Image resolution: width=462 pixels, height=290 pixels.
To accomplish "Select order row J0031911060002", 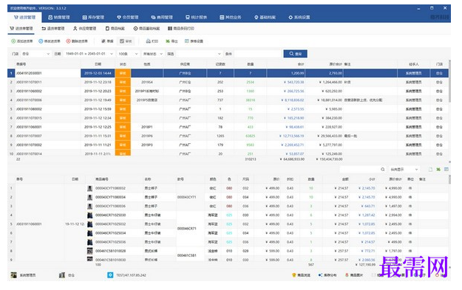I will [228, 92].
